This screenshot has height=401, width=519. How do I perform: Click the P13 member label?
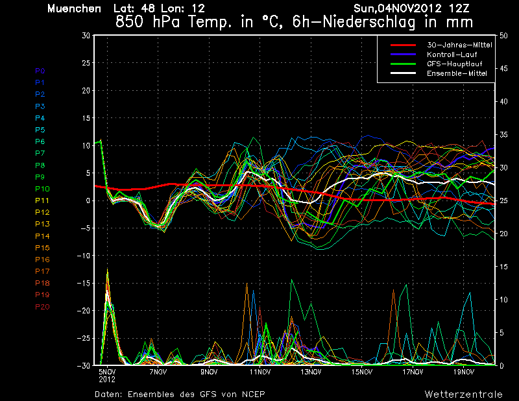(x=42, y=224)
